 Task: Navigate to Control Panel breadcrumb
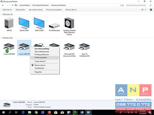[x=24, y=5]
